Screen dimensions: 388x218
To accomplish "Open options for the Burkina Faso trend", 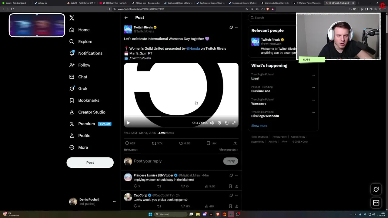I will 313,88.
